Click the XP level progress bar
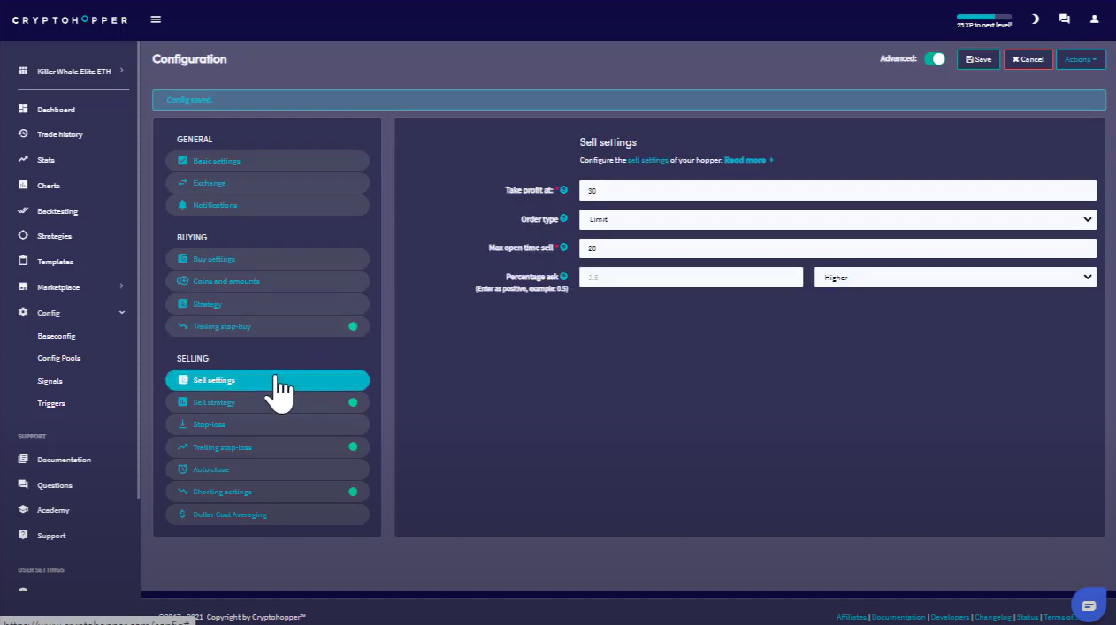This screenshot has height=625, width=1116. (x=983, y=17)
